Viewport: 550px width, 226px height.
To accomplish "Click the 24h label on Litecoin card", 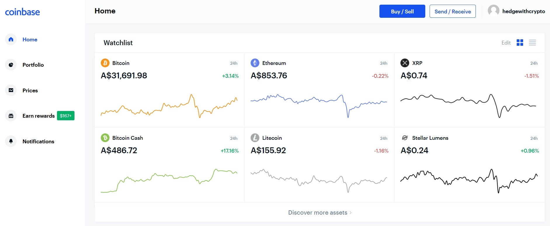I will [x=384, y=138].
